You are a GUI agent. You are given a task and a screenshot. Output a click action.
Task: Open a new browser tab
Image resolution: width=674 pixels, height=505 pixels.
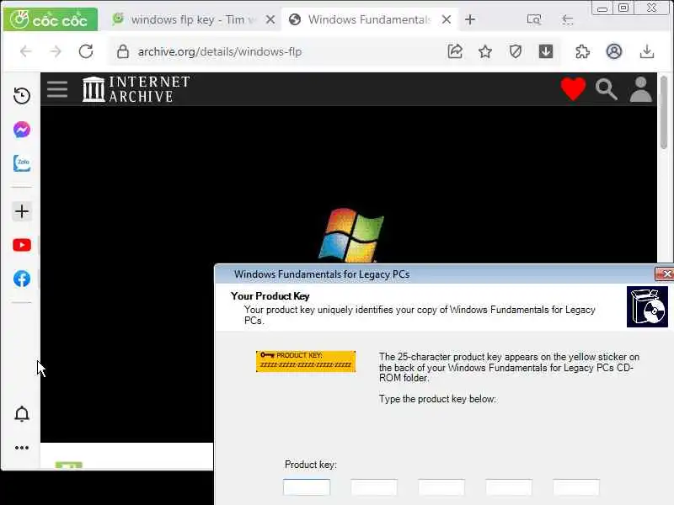(x=470, y=19)
